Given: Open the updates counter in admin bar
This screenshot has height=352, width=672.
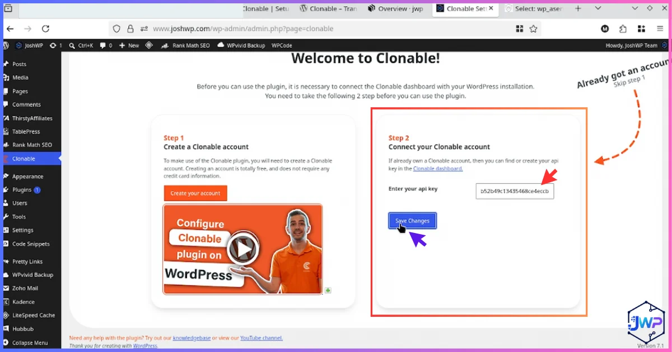Looking at the screenshot, I should click(57, 45).
